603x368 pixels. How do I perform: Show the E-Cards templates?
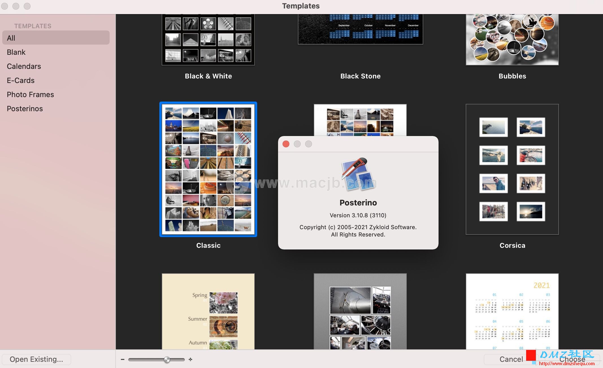[56, 80]
